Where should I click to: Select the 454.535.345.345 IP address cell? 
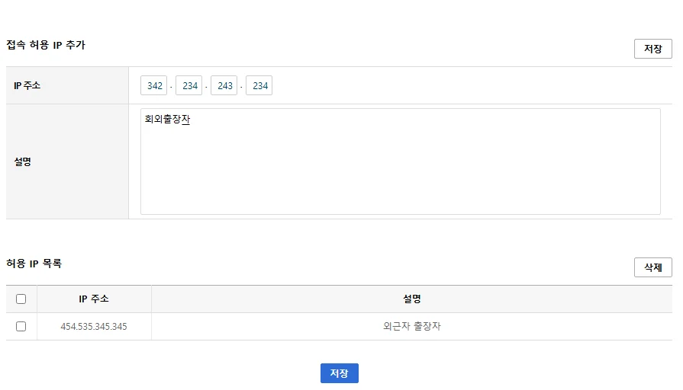pos(94,327)
